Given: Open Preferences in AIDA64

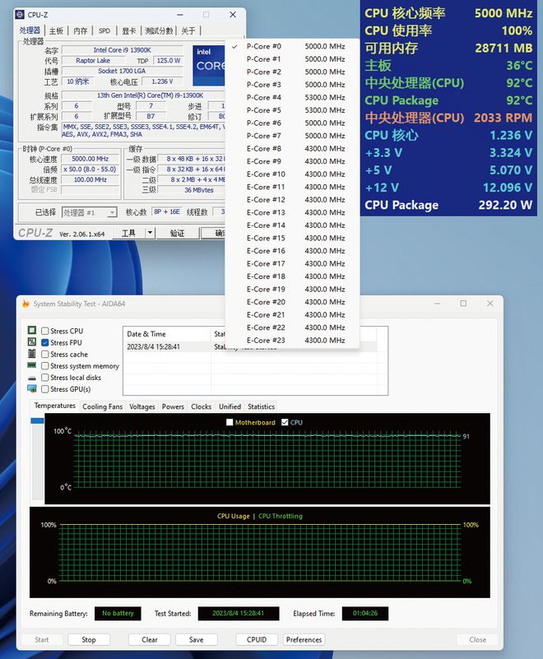Looking at the screenshot, I should click(304, 640).
